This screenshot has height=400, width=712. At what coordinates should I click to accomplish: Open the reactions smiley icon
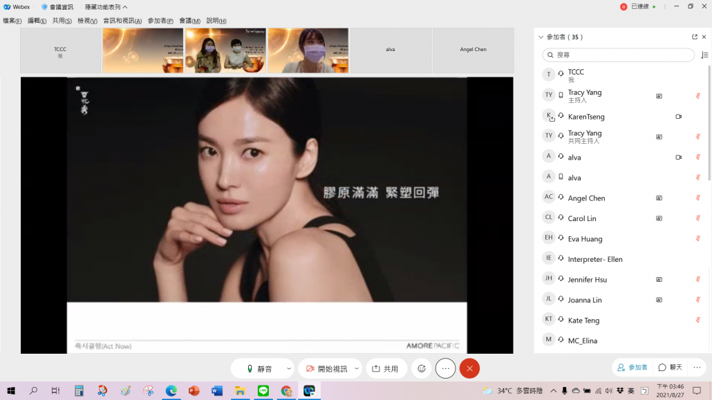point(421,369)
